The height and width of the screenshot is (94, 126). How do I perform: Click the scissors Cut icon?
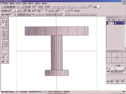coord(23,7)
